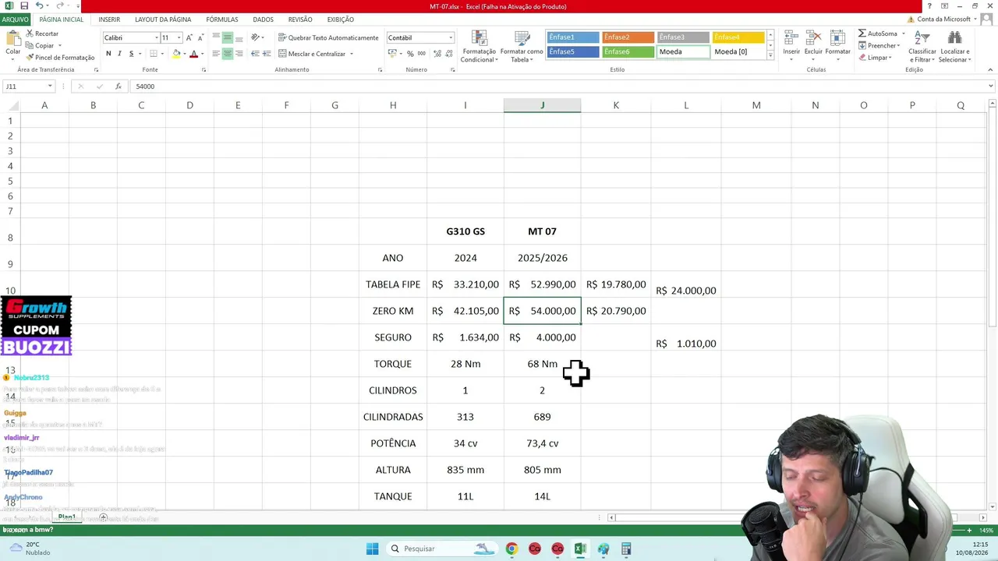Viewport: 998px width, 561px height.
Task: Expand the cell styles gallery more arrow
Action: (x=770, y=55)
